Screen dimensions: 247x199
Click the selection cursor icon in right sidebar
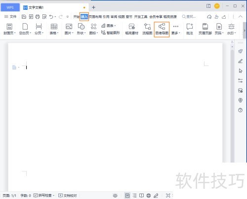pyautogui.click(x=241, y=71)
